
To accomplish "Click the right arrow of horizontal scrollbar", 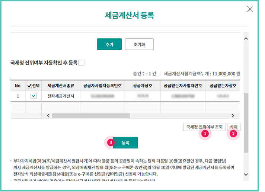I will 233,116.
